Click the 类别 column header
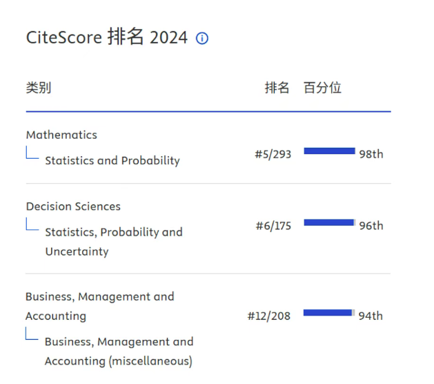Image resolution: width=434 pixels, height=384 pixels. 39,88
